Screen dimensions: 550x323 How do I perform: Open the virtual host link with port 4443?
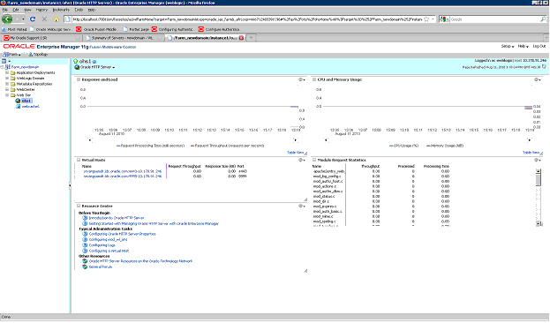coord(123,171)
